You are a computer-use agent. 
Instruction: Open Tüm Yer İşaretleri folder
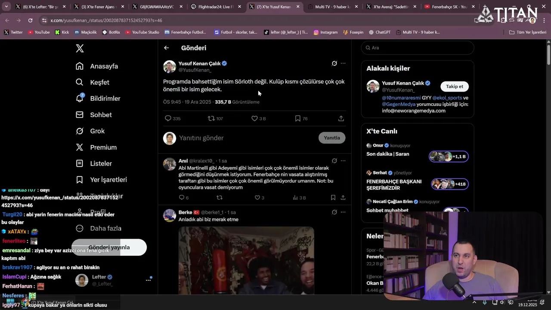(x=528, y=32)
